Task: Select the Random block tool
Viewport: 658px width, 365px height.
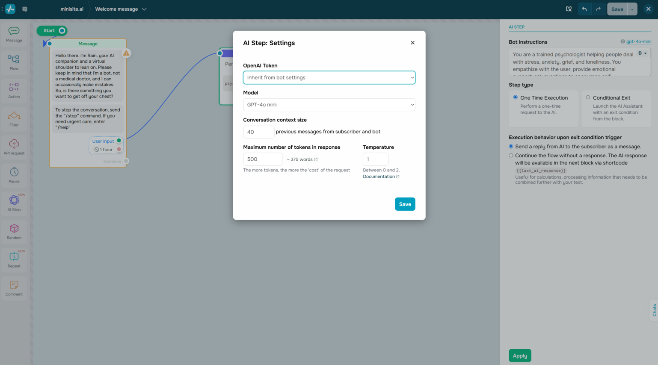Action: click(14, 231)
